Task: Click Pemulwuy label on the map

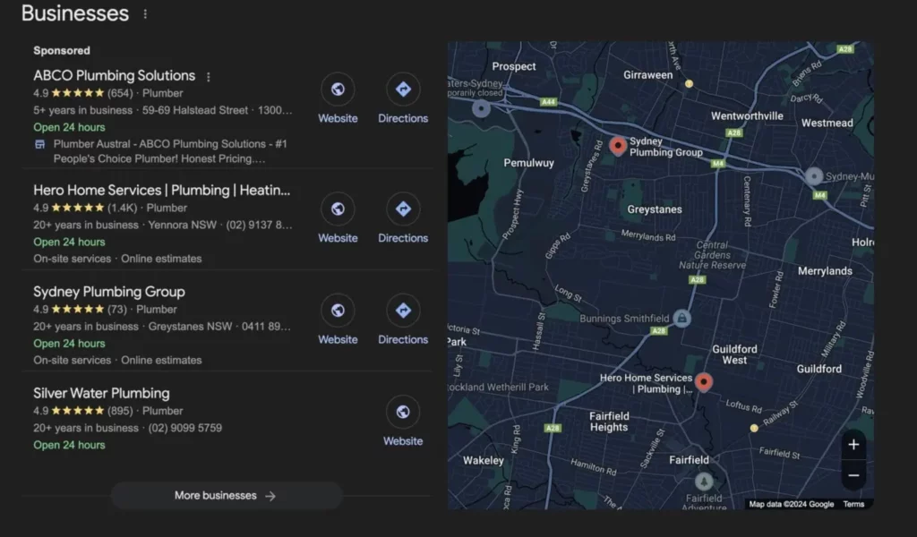Action: 528,163
